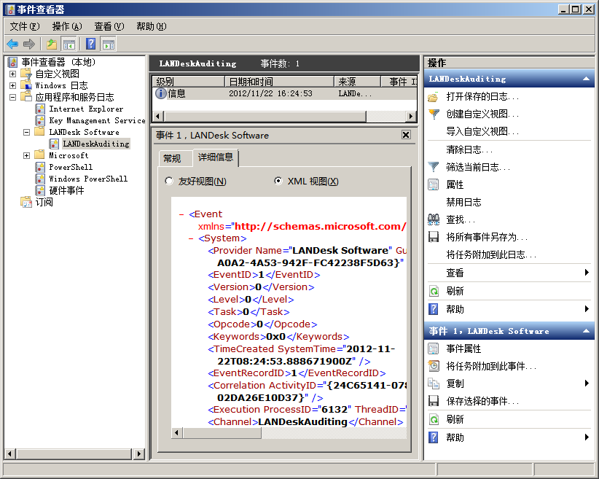
Task: Click the PowerShell log icon
Action: coord(40,167)
